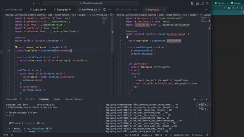
Task: Click UTF-8 encoding in status bar
Action: (x=159, y=135)
